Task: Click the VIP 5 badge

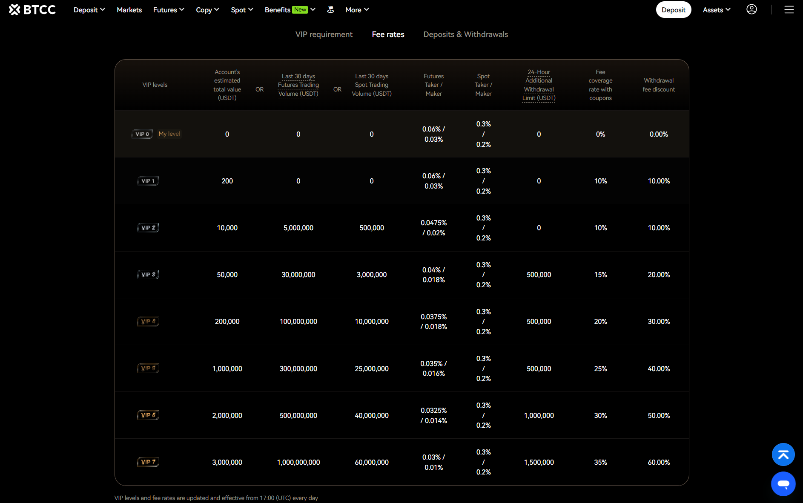Action: [148, 368]
